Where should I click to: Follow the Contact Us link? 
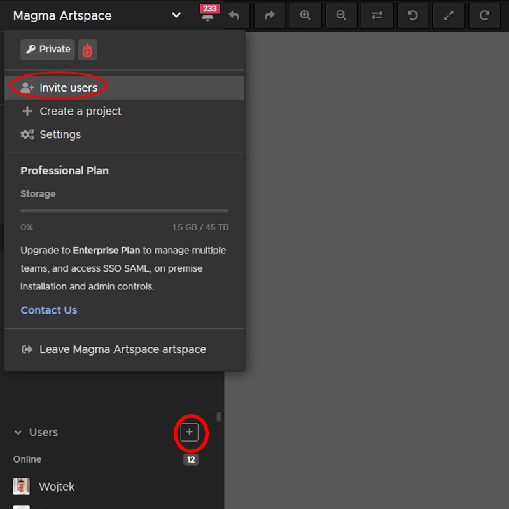click(x=49, y=310)
